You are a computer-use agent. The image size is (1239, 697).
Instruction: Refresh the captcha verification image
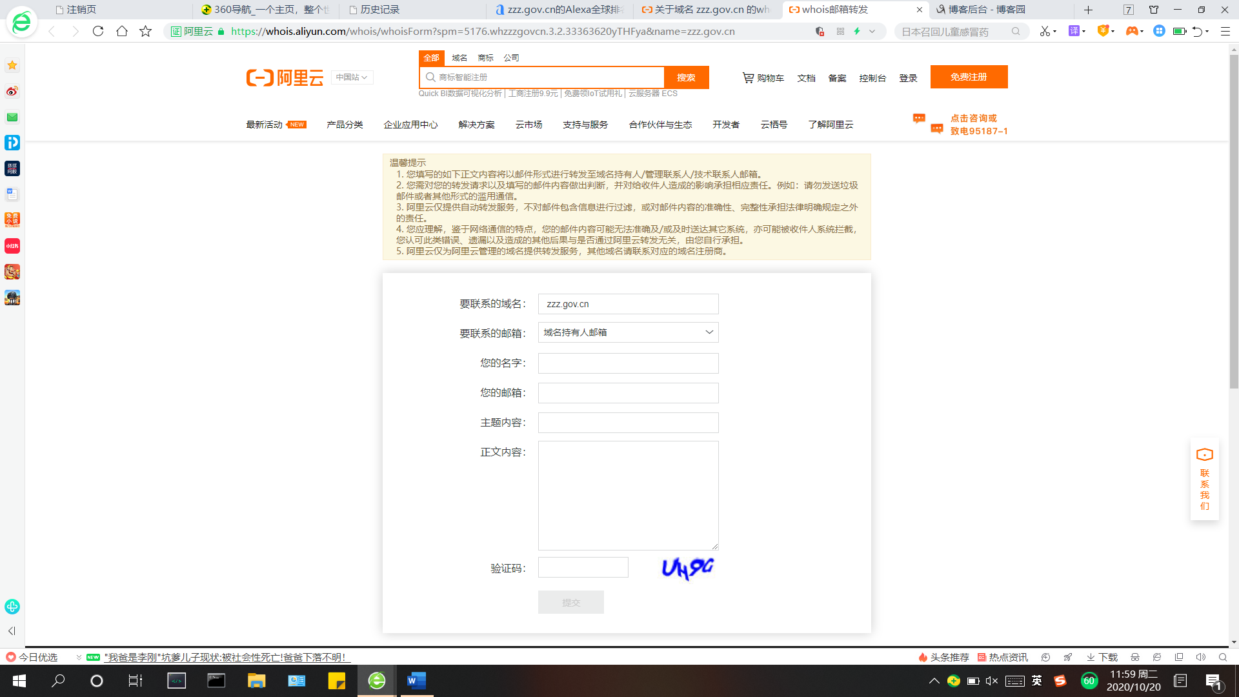pyautogui.click(x=688, y=568)
